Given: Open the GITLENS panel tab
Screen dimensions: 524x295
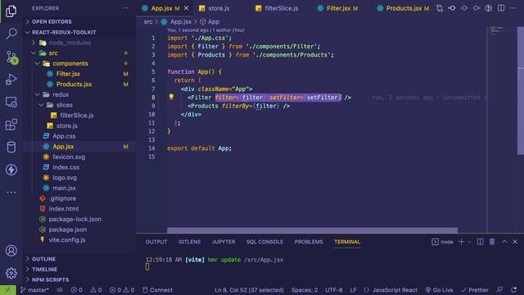Looking at the screenshot, I should pos(189,242).
